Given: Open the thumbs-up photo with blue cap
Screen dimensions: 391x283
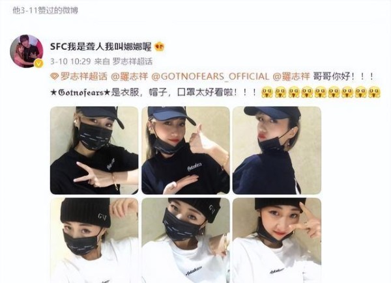Looking at the screenshot, I should click(186, 150).
